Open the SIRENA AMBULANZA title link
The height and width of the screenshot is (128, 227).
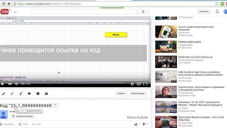pos(190,42)
